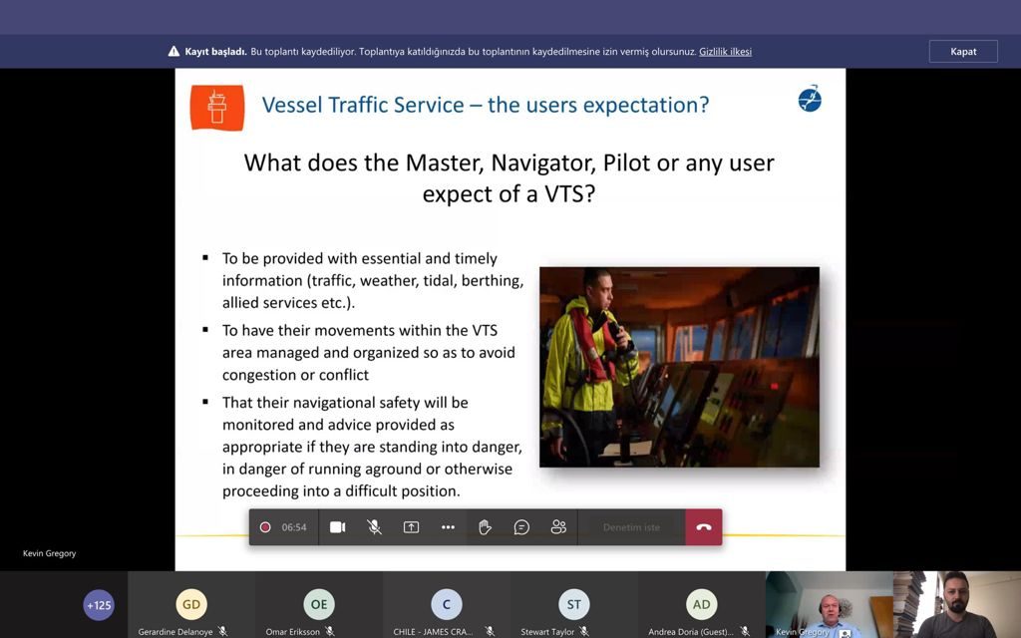Viewport: 1021px width, 638px height.
Task: Click the Denetim iste button
Action: pyautogui.click(x=631, y=527)
